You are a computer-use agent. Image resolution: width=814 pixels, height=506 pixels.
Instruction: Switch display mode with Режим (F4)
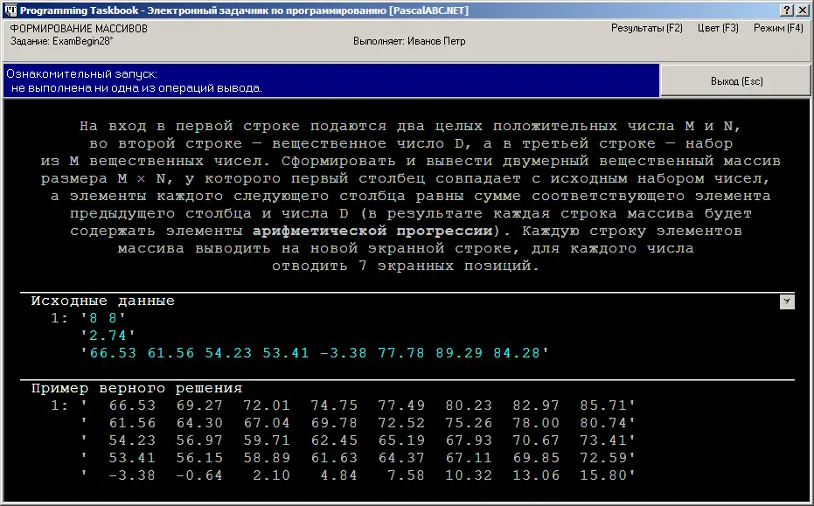[777, 28]
